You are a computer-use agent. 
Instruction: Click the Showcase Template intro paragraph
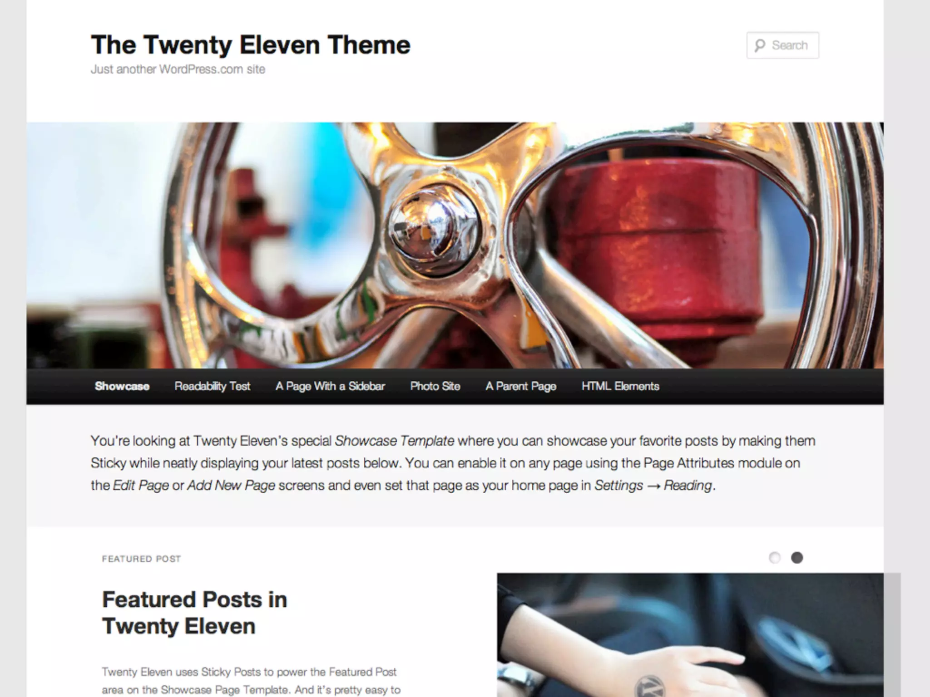tap(453, 463)
